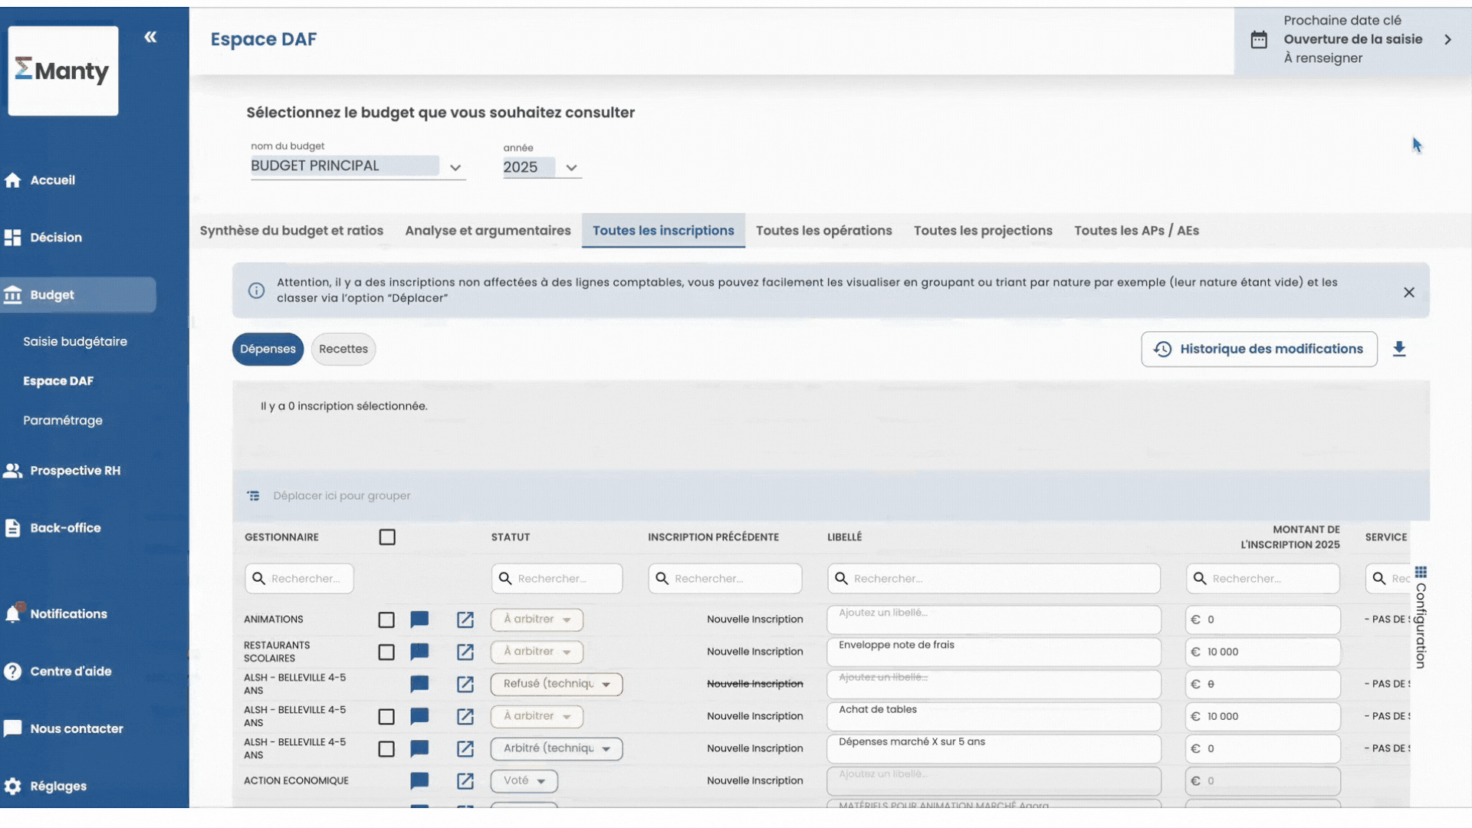Open the 'Refusé (techniqu' status dropdown
Screen dimensions: 1472x828
(x=557, y=684)
